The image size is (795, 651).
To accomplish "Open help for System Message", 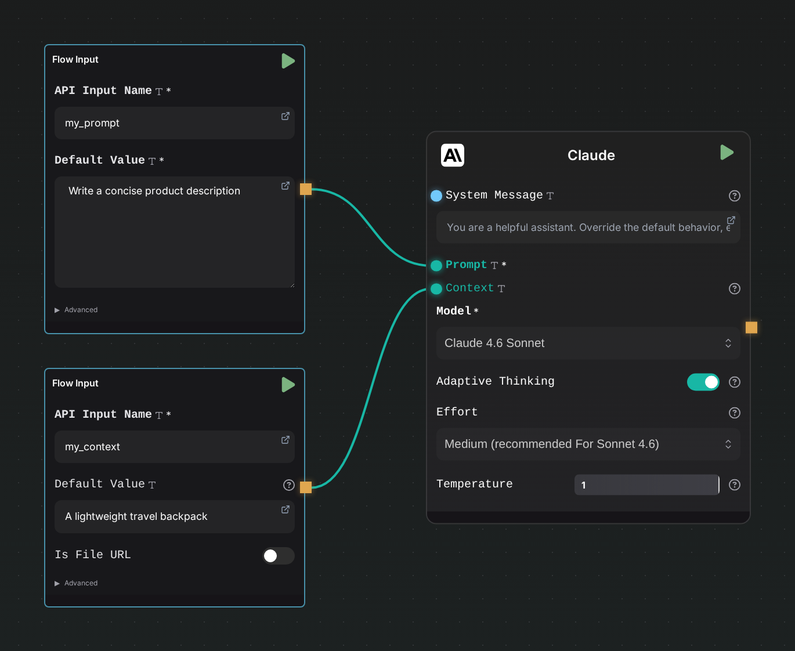I will point(735,196).
